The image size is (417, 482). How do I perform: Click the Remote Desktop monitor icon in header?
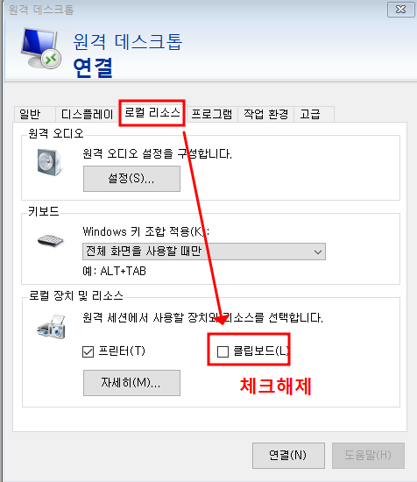click(41, 48)
